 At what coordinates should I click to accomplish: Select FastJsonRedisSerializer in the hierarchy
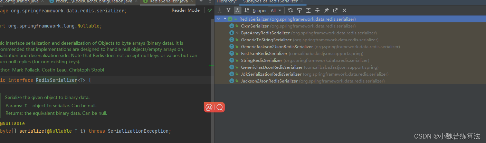point(350,54)
